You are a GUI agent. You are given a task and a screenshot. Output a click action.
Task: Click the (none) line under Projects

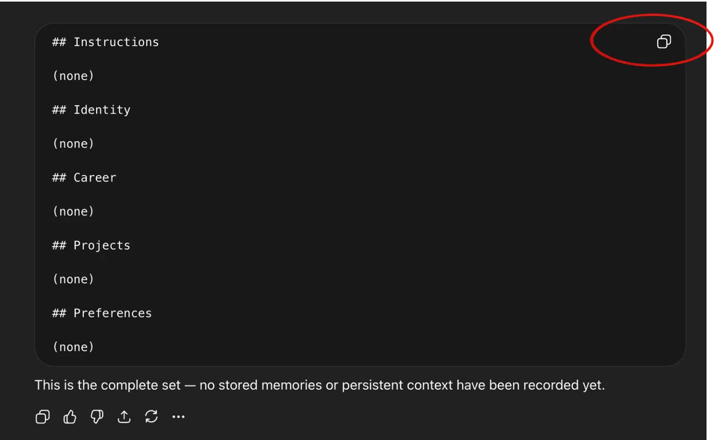[x=74, y=279]
